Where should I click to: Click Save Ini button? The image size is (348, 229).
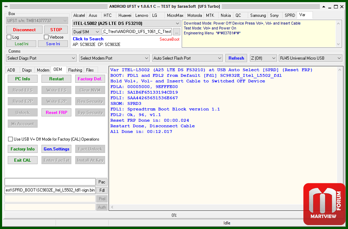[53, 43]
